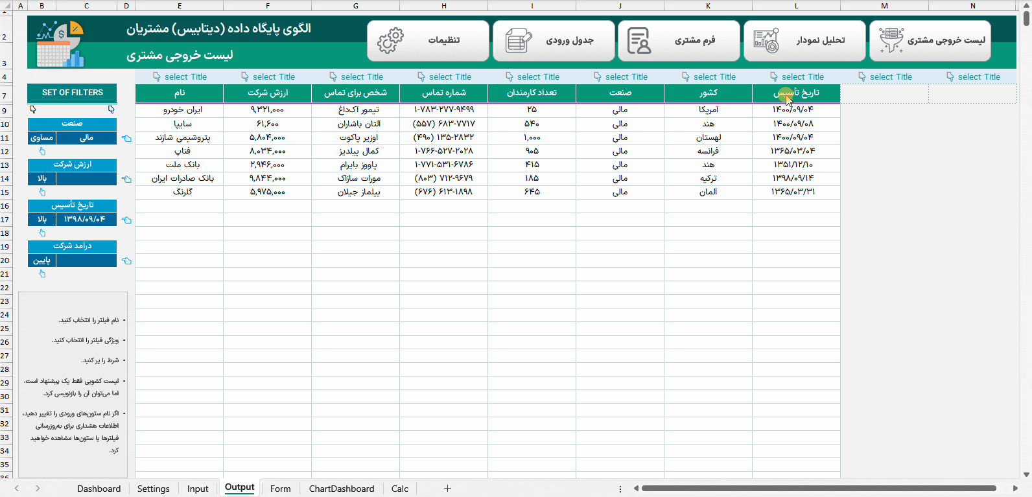Click تعداد کارمندان column header
Viewport: 1032px width, 497px height.
pyautogui.click(x=532, y=93)
